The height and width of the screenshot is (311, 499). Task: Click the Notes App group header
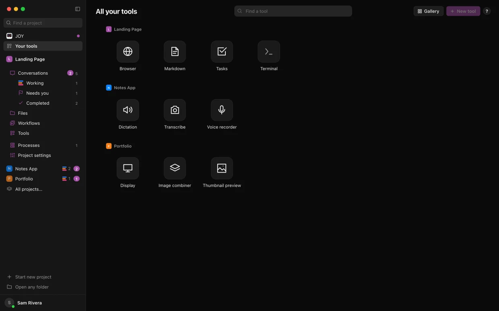[121, 87]
